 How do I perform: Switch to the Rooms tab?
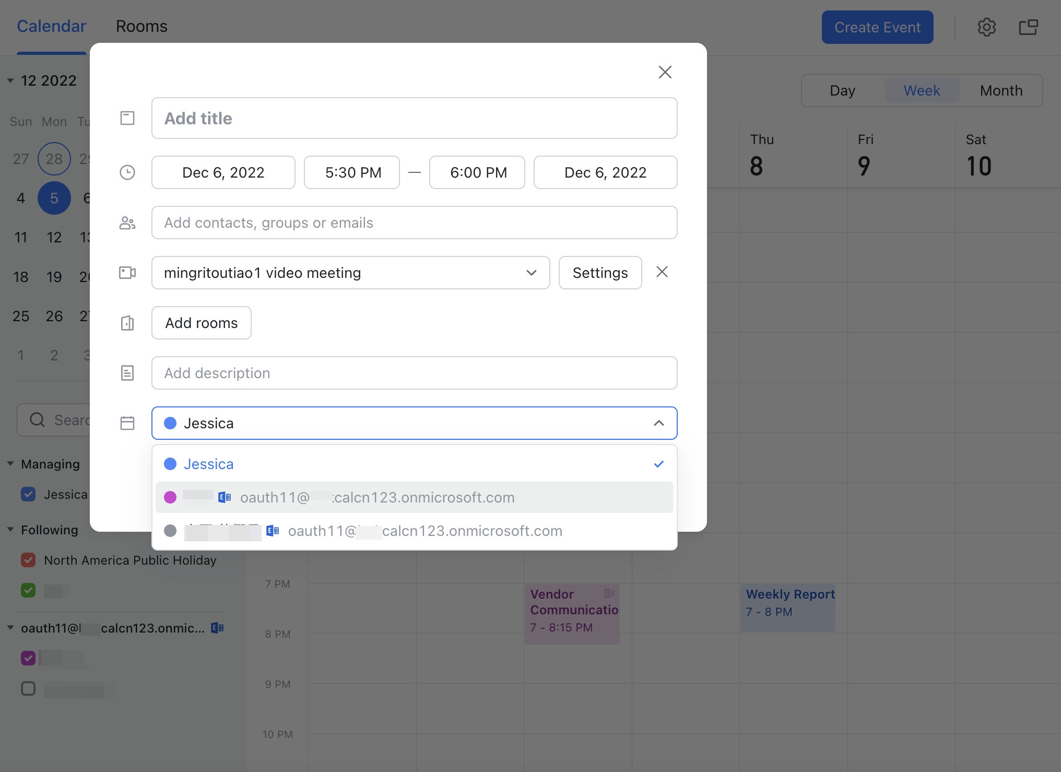coord(142,26)
